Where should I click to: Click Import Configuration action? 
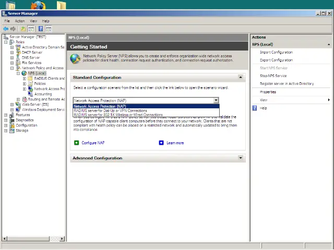[276, 52]
